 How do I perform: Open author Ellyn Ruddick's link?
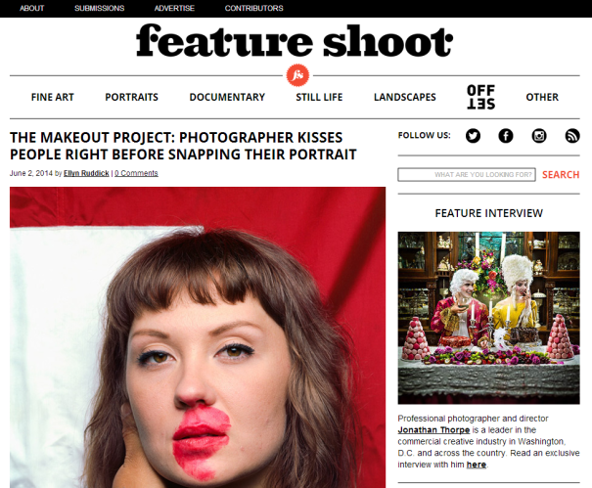coord(86,173)
